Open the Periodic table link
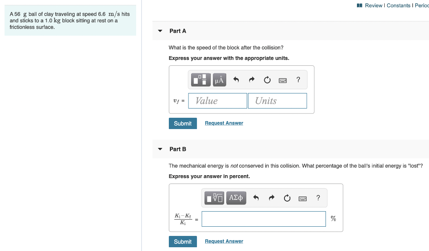429x251 pixels. (x=423, y=5)
